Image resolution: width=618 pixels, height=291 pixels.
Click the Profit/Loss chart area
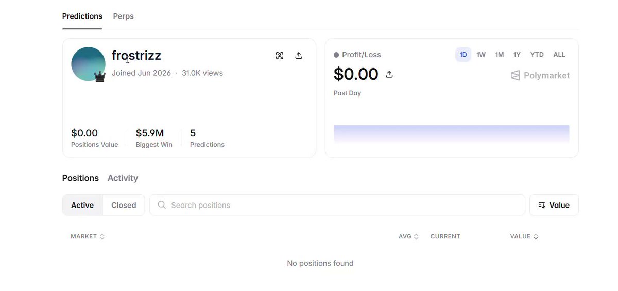(451, 133)
